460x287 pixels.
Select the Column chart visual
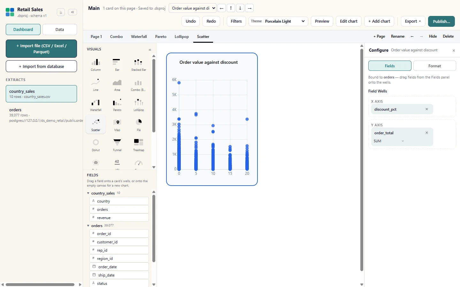click(x=96, y=65)
